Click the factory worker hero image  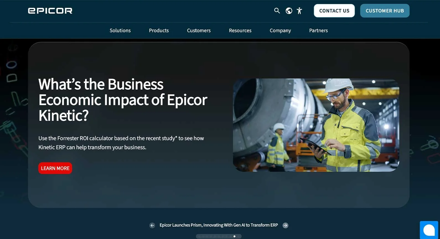316,125
